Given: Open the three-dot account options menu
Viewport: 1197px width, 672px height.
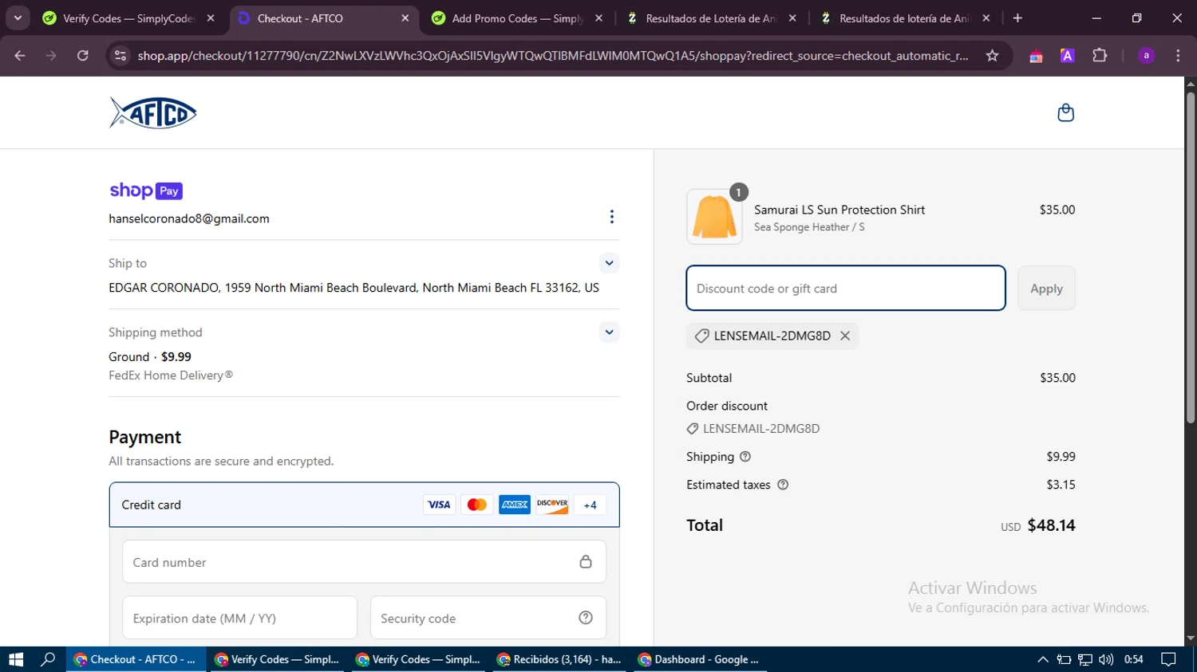Looking at the screenshot, I should click(x=611, y=217).
